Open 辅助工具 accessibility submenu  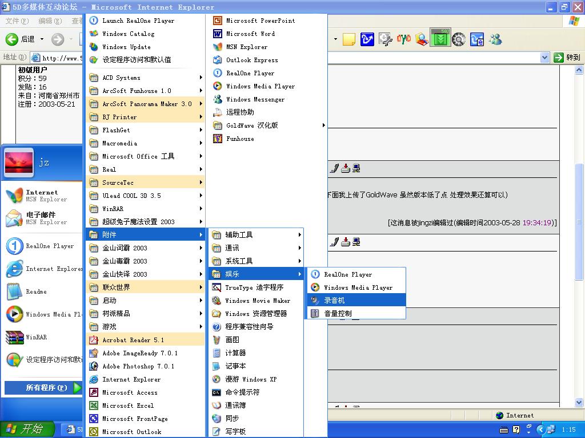point(256,234)
